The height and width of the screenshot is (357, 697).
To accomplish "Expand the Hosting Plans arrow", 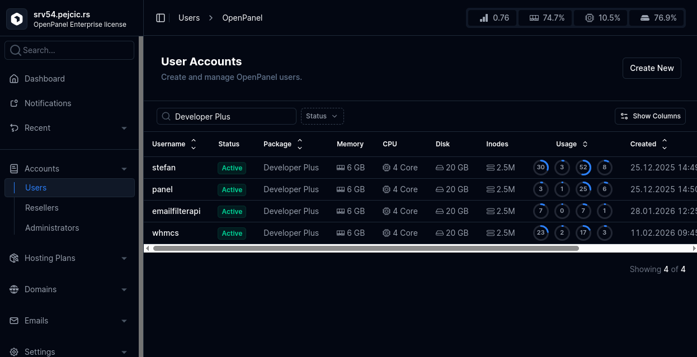I will (124, 258).
